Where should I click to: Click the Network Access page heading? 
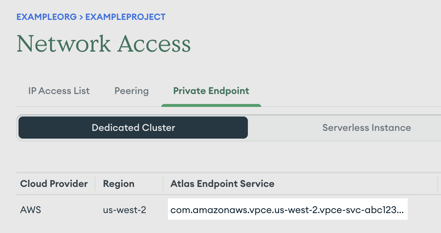click(x=104, y=44)
